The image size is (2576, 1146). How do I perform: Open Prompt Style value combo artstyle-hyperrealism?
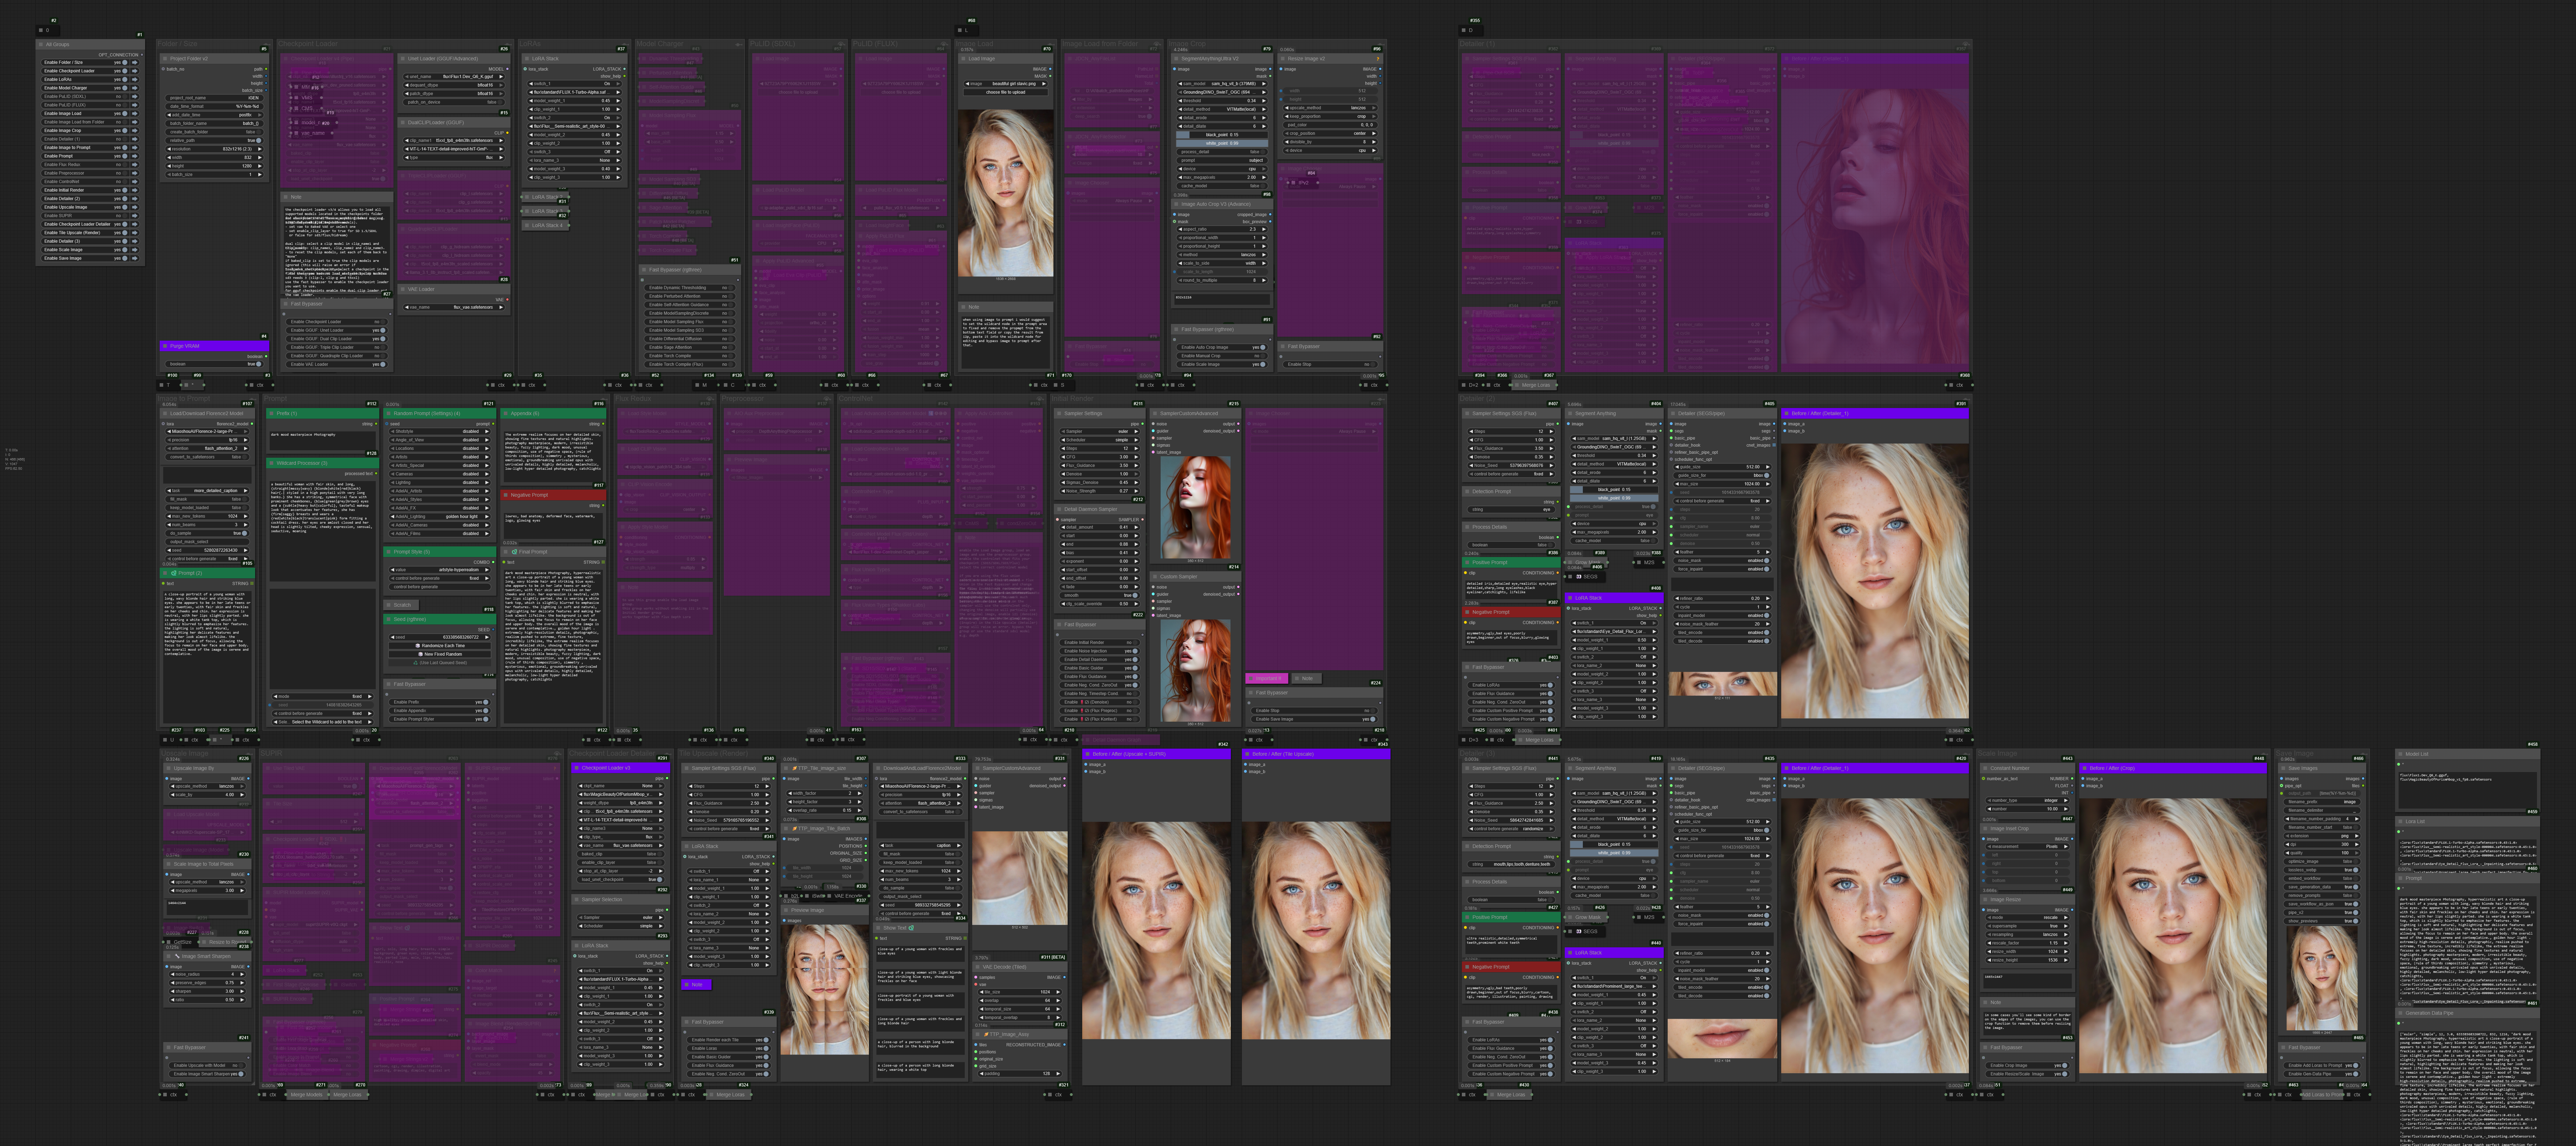(x=440, y=570)
